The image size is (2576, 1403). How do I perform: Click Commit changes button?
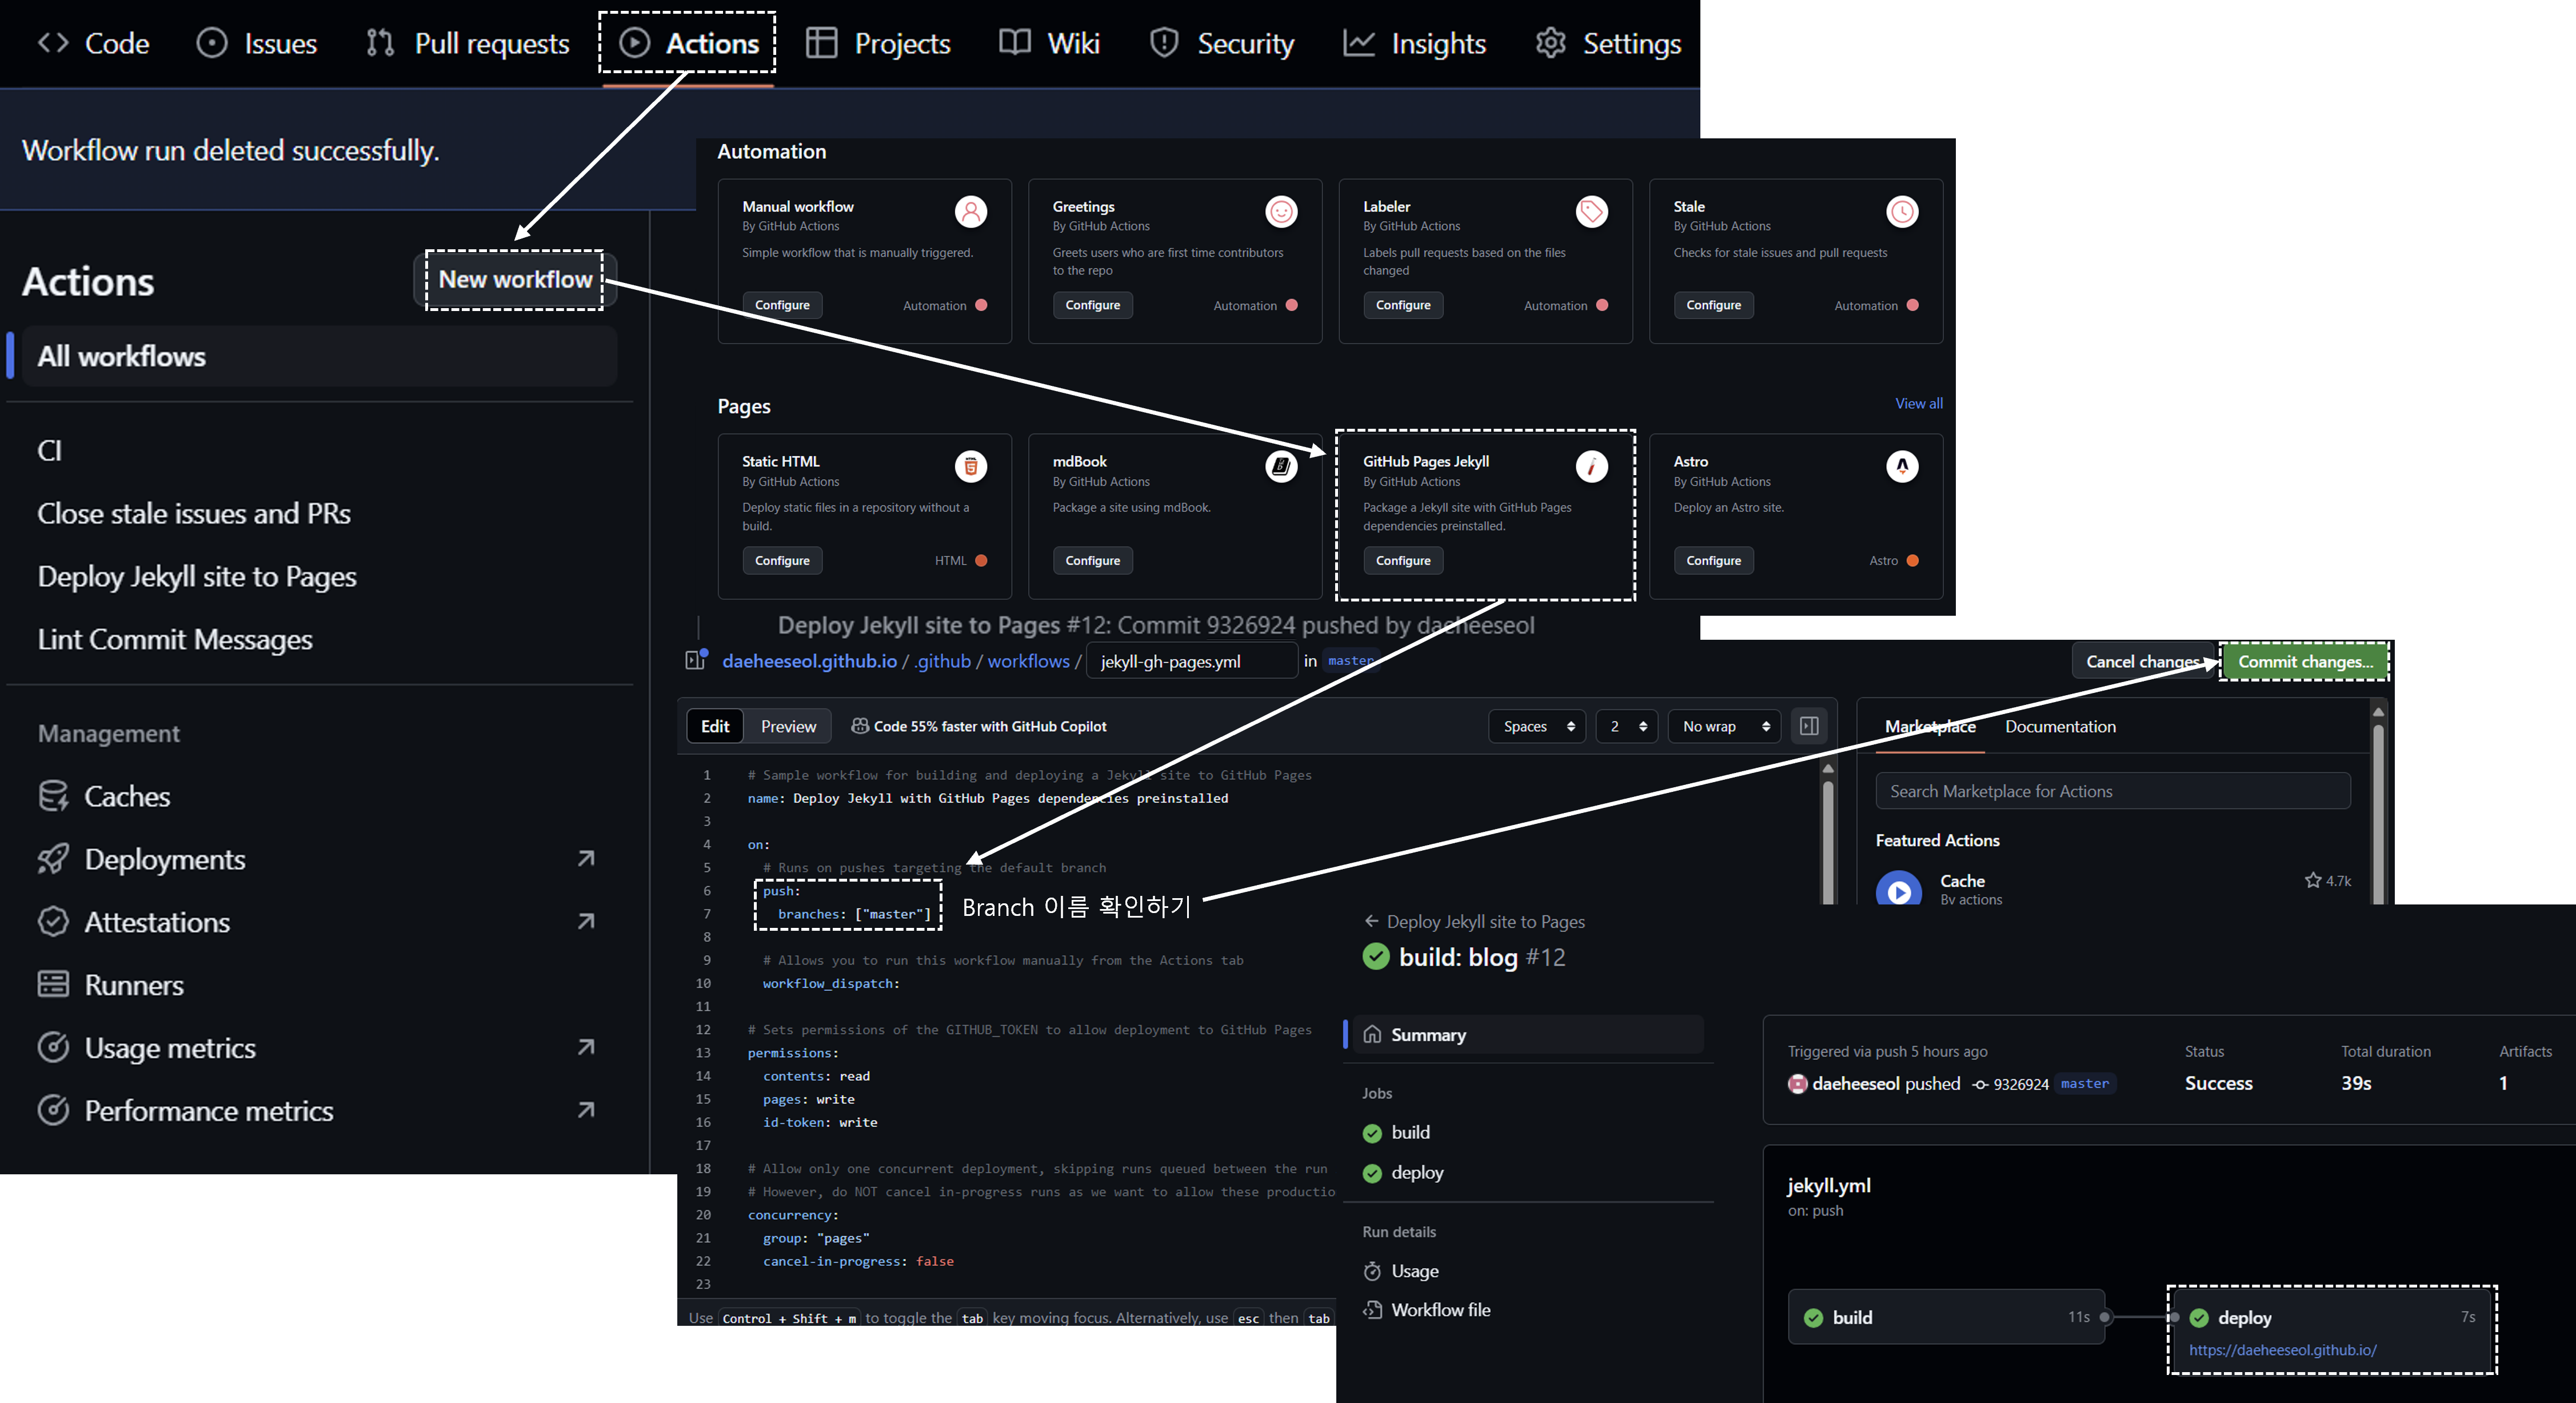point(2304,661)
